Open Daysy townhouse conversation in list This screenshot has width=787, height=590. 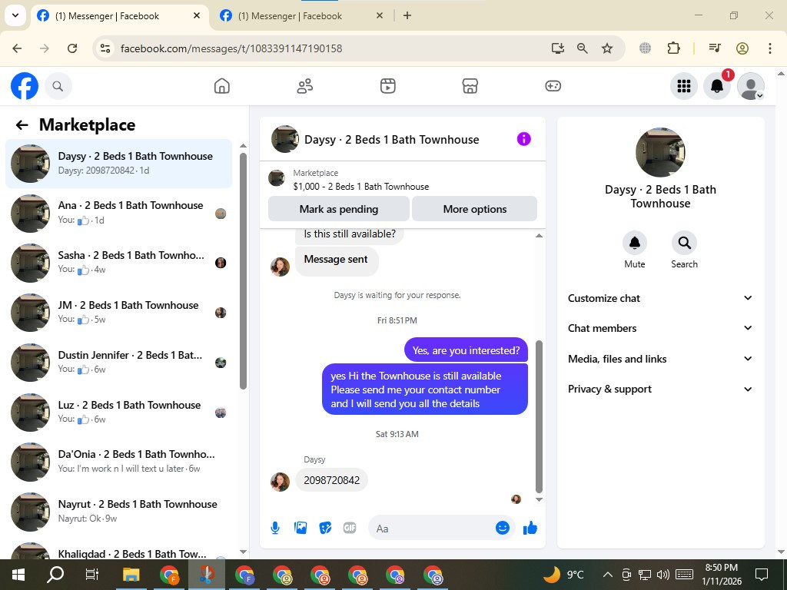click(119, 164)
